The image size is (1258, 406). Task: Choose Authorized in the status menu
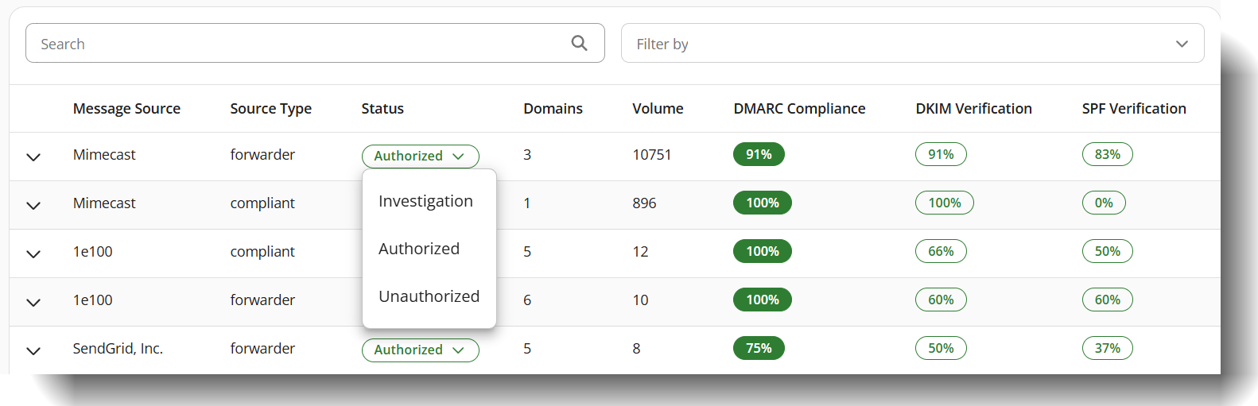click(419, 249)
